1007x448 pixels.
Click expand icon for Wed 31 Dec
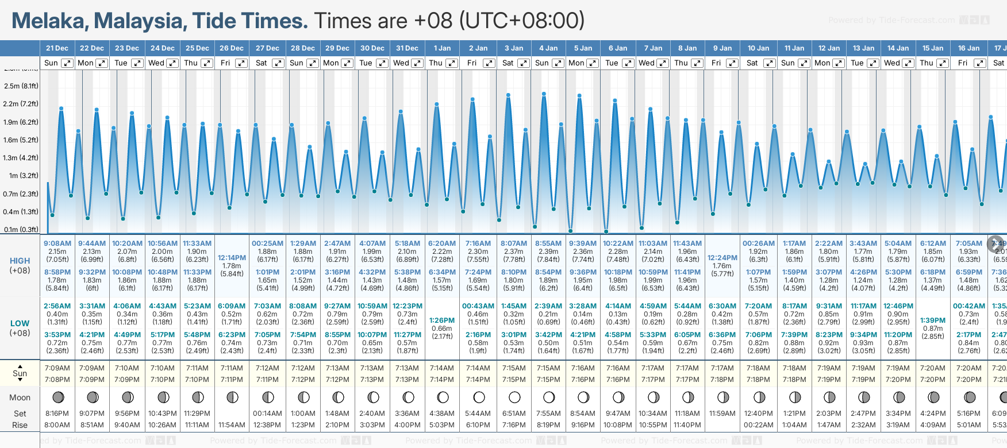tap(418, 63)
